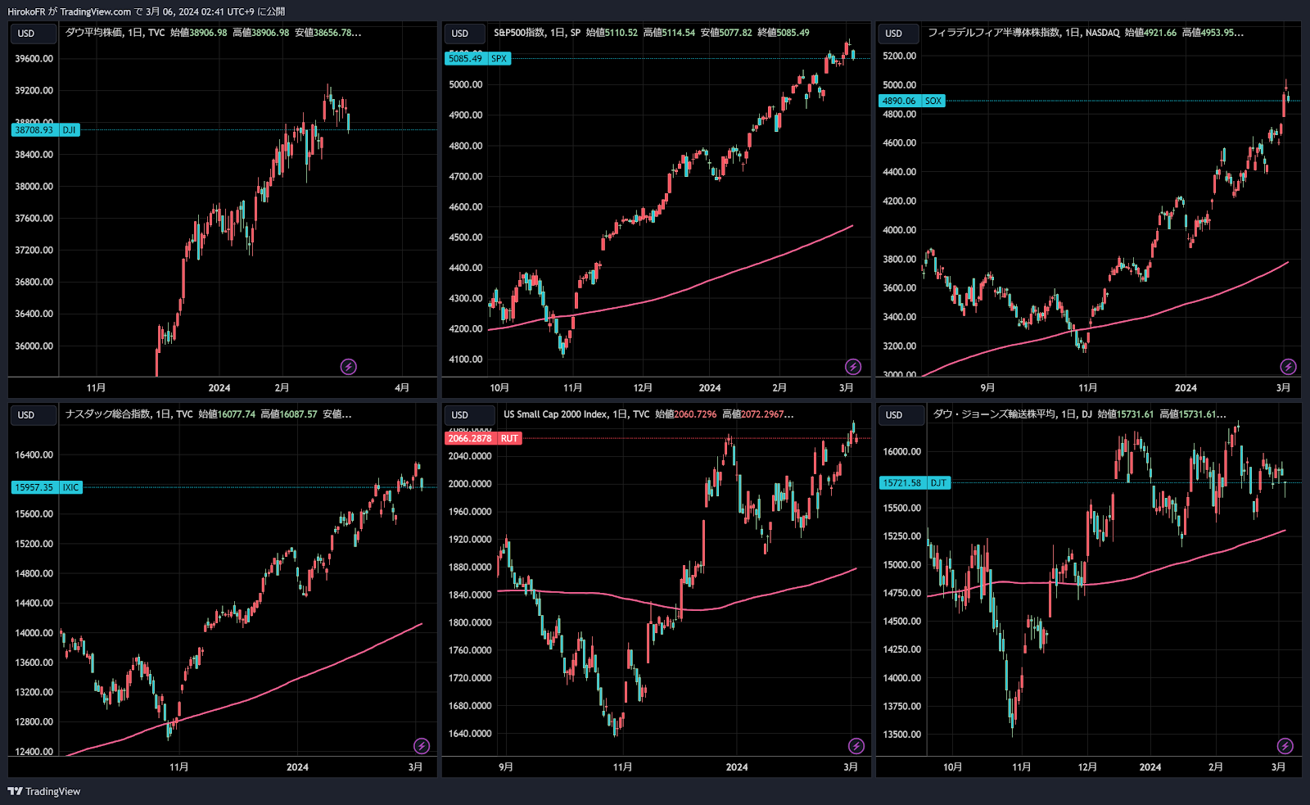
Task: Click the DJI symbol tag on the price axis
Action: click(70, 130)
